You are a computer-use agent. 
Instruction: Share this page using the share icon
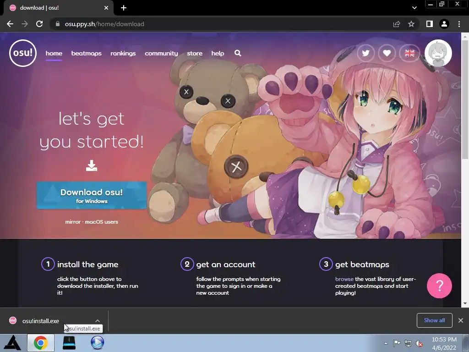click(x=397, y=24)
